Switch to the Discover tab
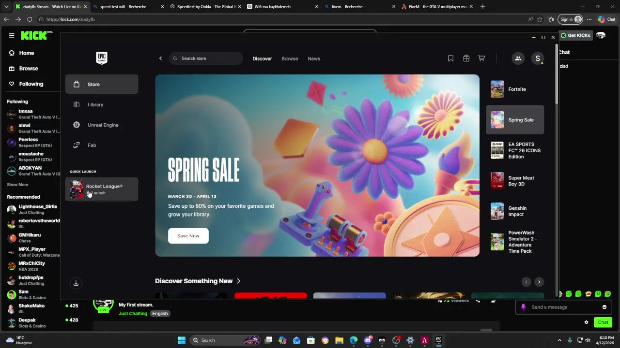The height and width of the screenshot is (348, 620). [262, 58]
